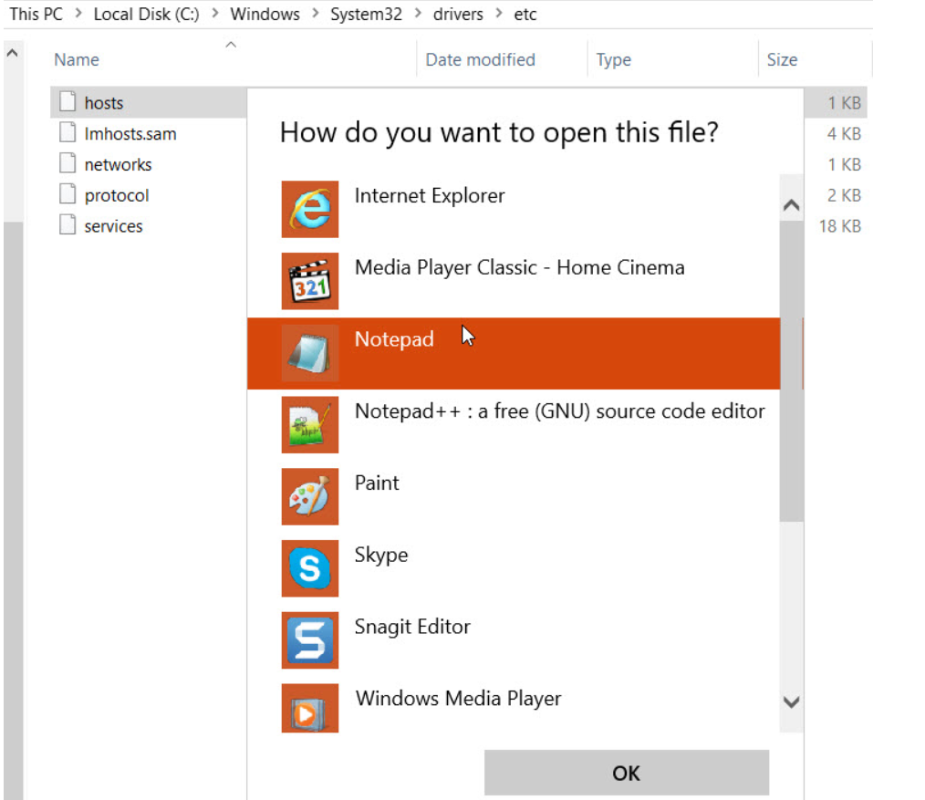Confirm selection with OK button
This screenshot has height=800, width=925.
tap(626, 773)
